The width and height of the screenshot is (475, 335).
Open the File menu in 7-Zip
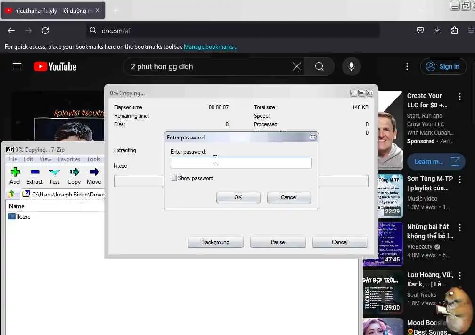point(13,159)
